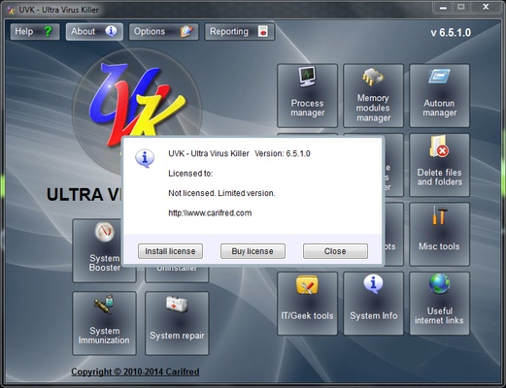Screen dimensions: 506x388
Task: Click the 'Licensed to:' text
Action: point(190,174)
